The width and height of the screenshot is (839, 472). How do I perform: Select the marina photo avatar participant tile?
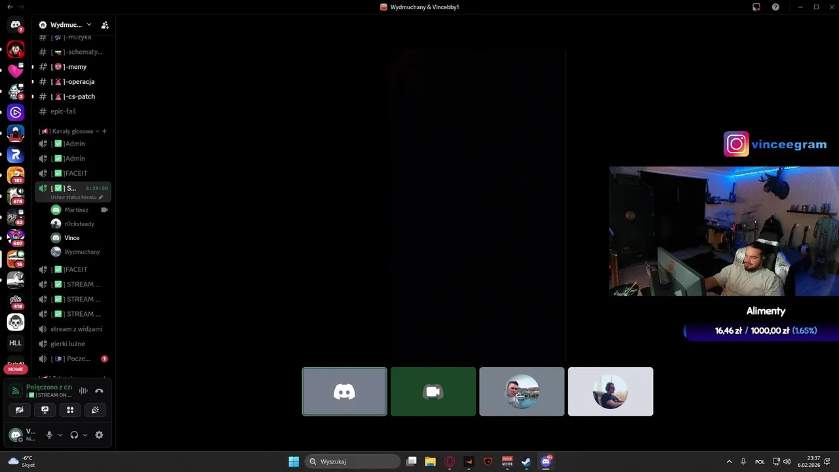tap(522, 391)
